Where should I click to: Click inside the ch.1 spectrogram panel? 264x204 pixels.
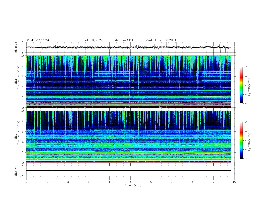coord(129,81)
